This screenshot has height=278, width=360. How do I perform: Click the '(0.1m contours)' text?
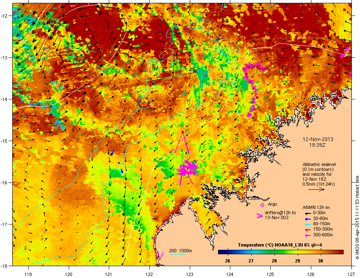[318, 170]
